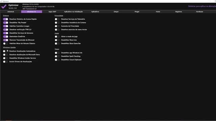This screenshot has width=216, height=121.
Task: Toggle Habilitar Caminhos Longos switch
Action: pyautogui.click(x=6, y=26)
